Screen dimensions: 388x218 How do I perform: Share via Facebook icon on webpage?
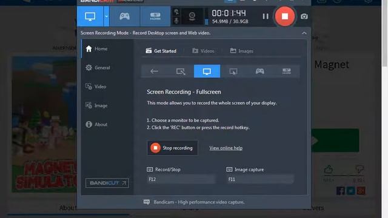(341, 191)
